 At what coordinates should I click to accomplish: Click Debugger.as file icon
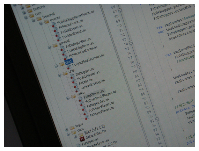click(x=72, y=76)
